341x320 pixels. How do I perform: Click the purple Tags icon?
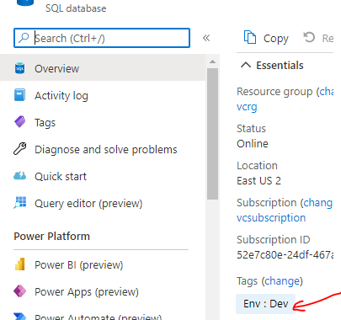(x=19, y=122)
